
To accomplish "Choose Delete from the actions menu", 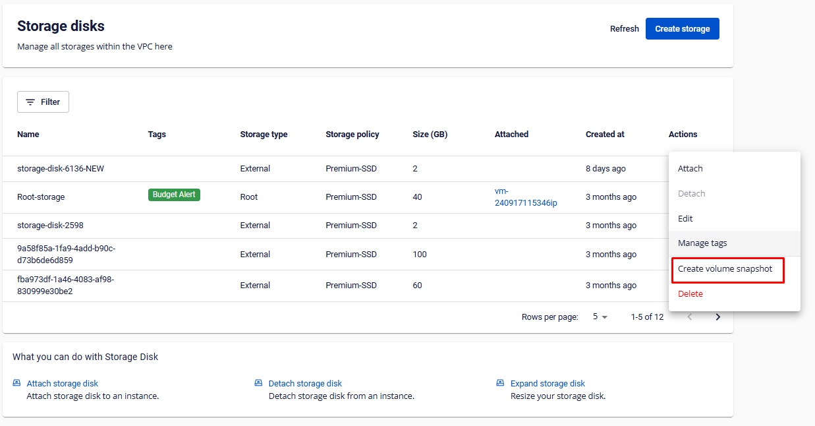I will [x=690, y=294].
